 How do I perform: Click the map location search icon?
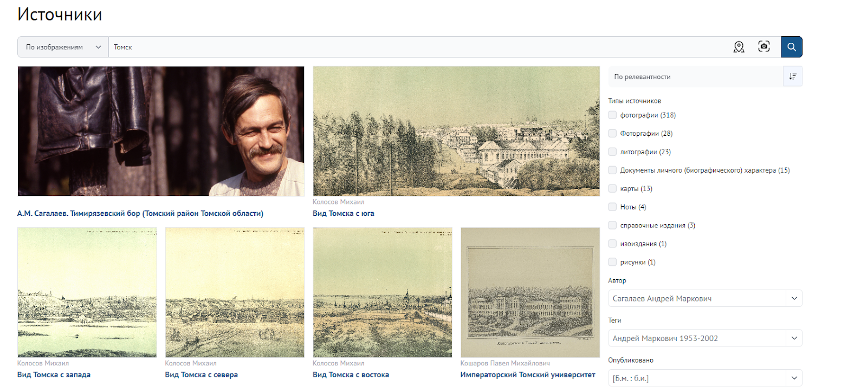(739, 47)
